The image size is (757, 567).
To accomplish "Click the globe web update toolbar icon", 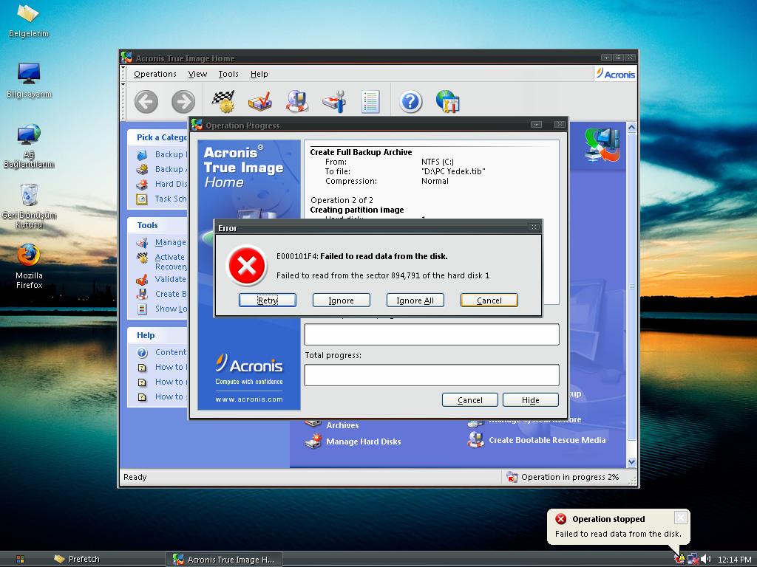I will click(x=447, y=102).
